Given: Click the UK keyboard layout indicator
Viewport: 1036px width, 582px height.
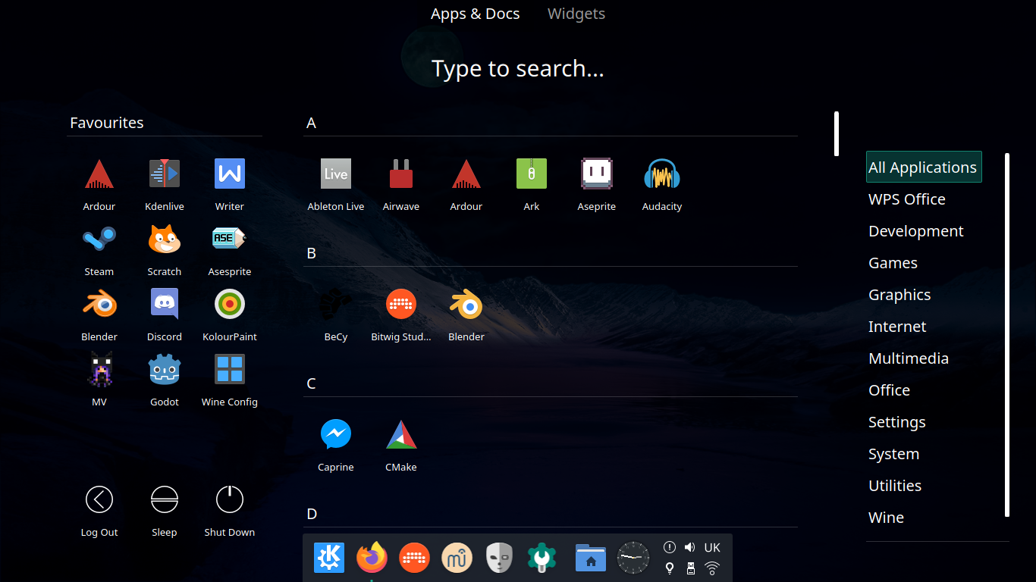Looking at the screenshot, I should (712, 547).
